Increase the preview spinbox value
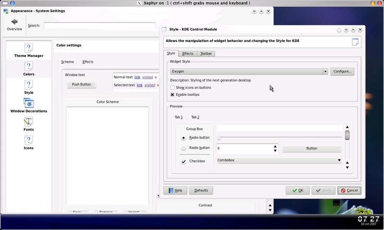Screen dimensions: 384x230 (x=275, y=147)
